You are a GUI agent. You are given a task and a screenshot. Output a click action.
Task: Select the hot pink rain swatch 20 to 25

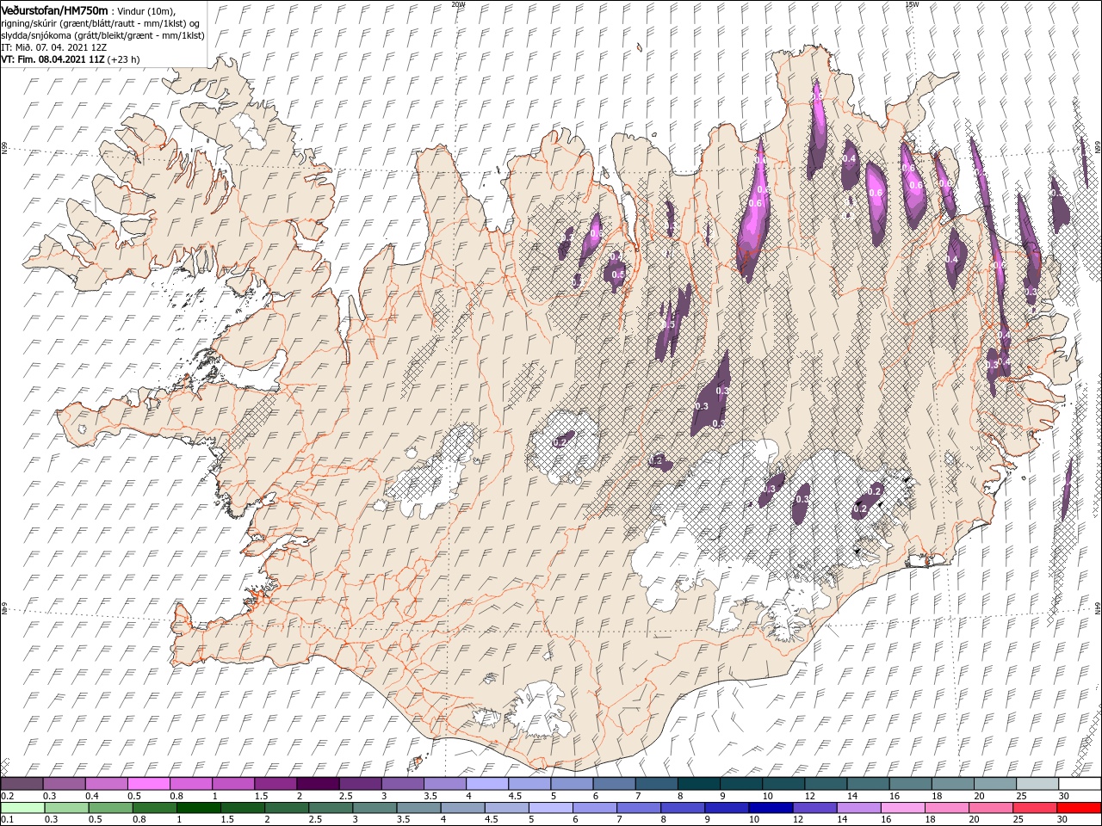(989, 807)
